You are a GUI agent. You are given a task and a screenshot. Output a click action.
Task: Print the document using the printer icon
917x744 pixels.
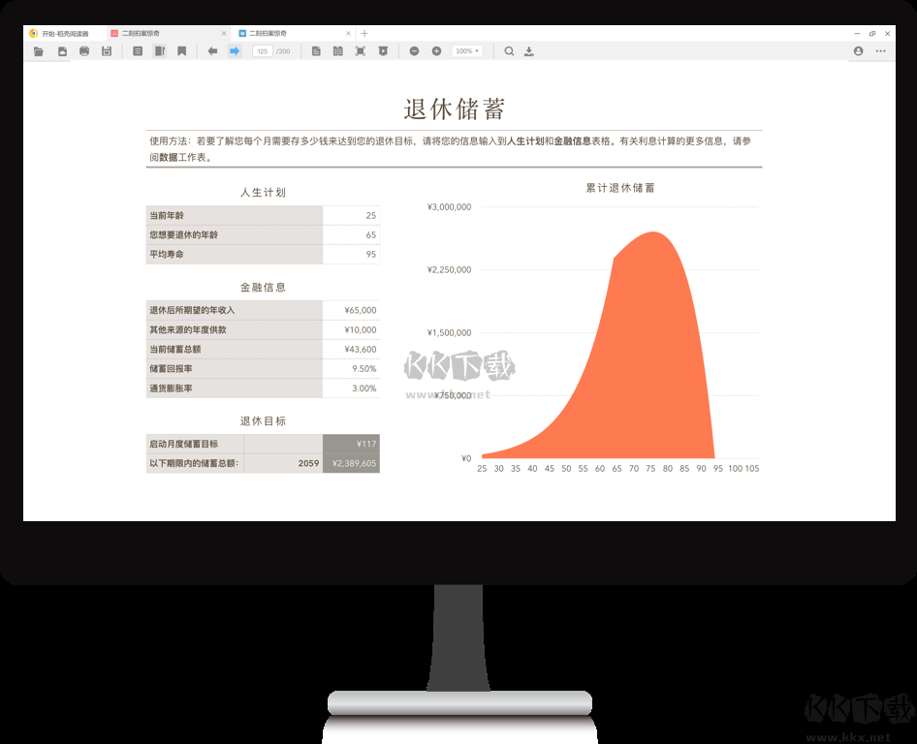click(x=83, y=51)
